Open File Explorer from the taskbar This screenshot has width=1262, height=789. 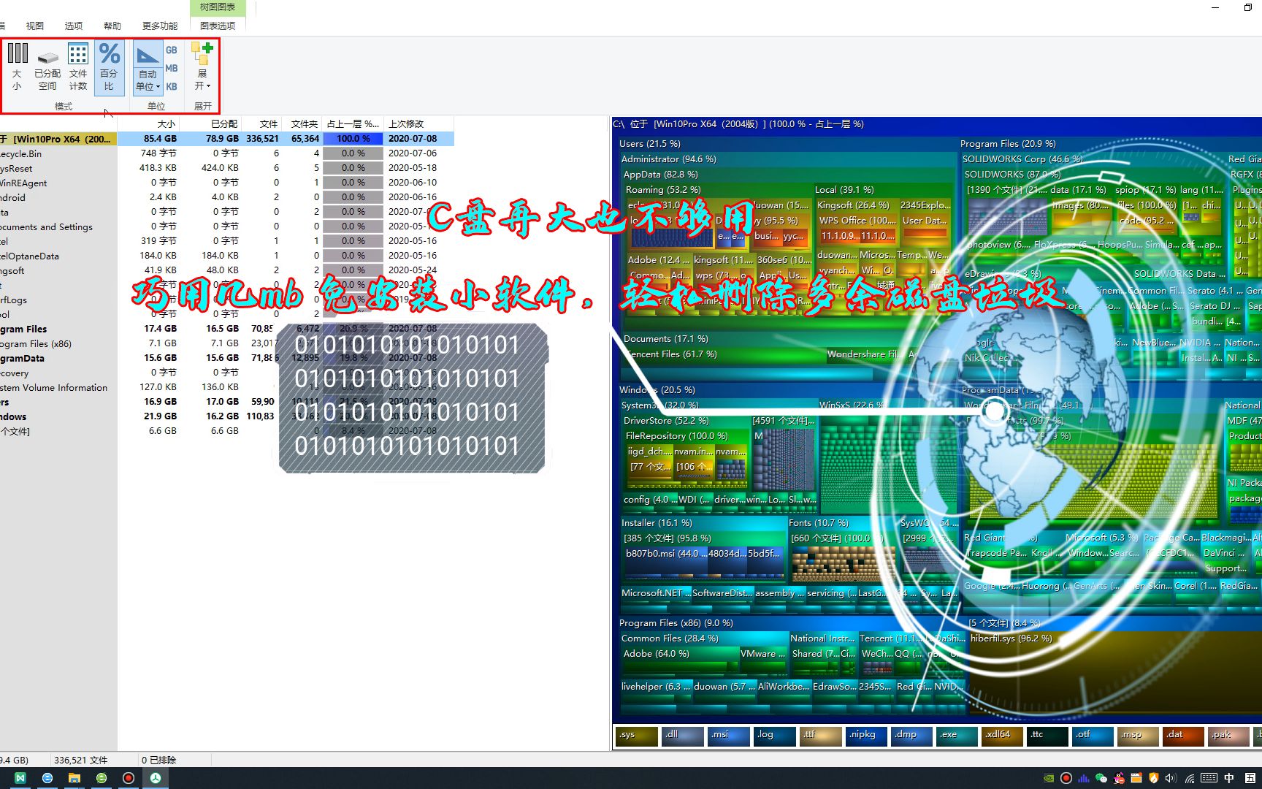pyautogui.click(x=74, y=778)
